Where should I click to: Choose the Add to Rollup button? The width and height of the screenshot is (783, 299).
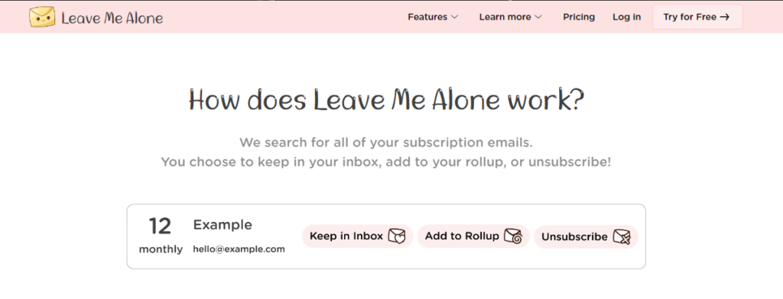tap(473, 236)
